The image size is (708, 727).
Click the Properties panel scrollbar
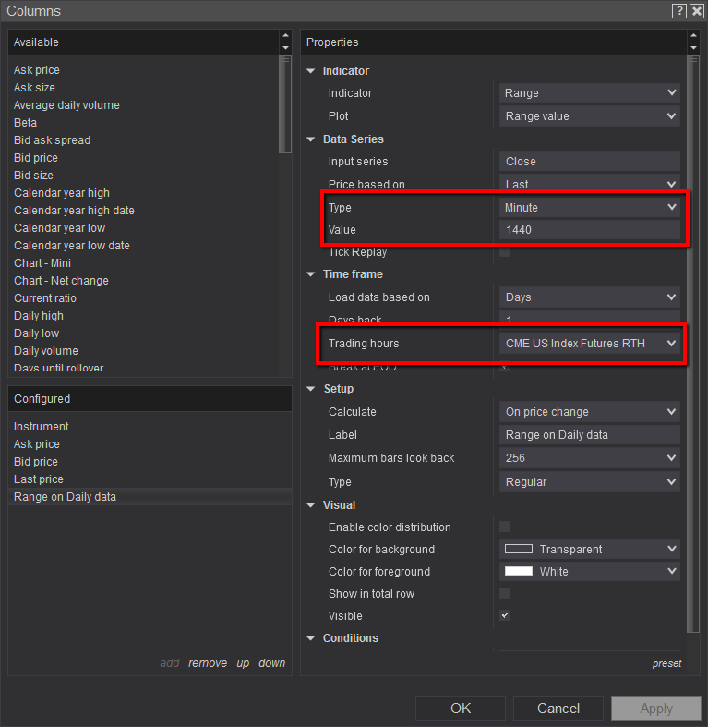[693, 344]
